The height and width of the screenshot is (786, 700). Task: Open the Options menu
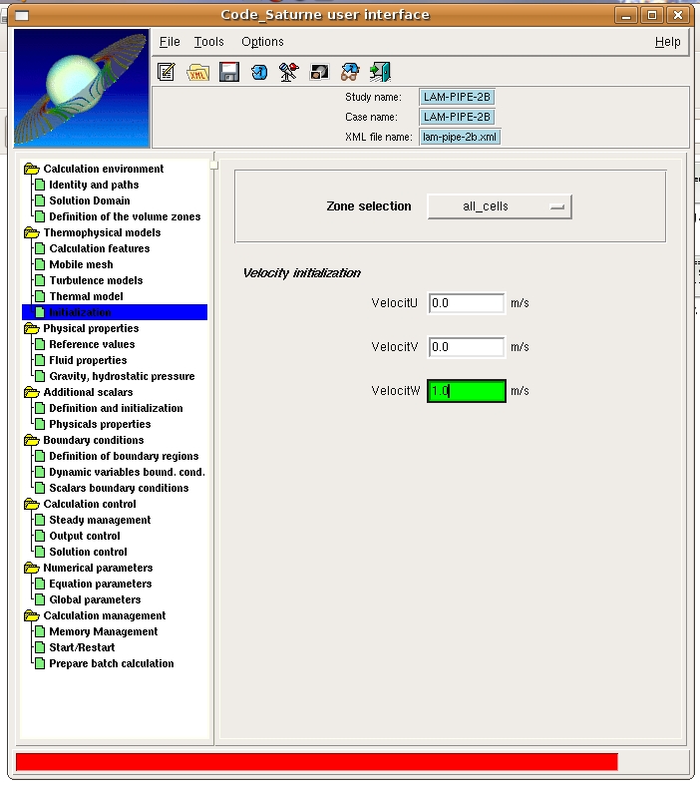(262, 42)
